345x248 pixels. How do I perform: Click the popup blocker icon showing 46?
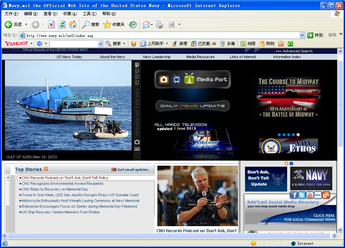[194, 44]
